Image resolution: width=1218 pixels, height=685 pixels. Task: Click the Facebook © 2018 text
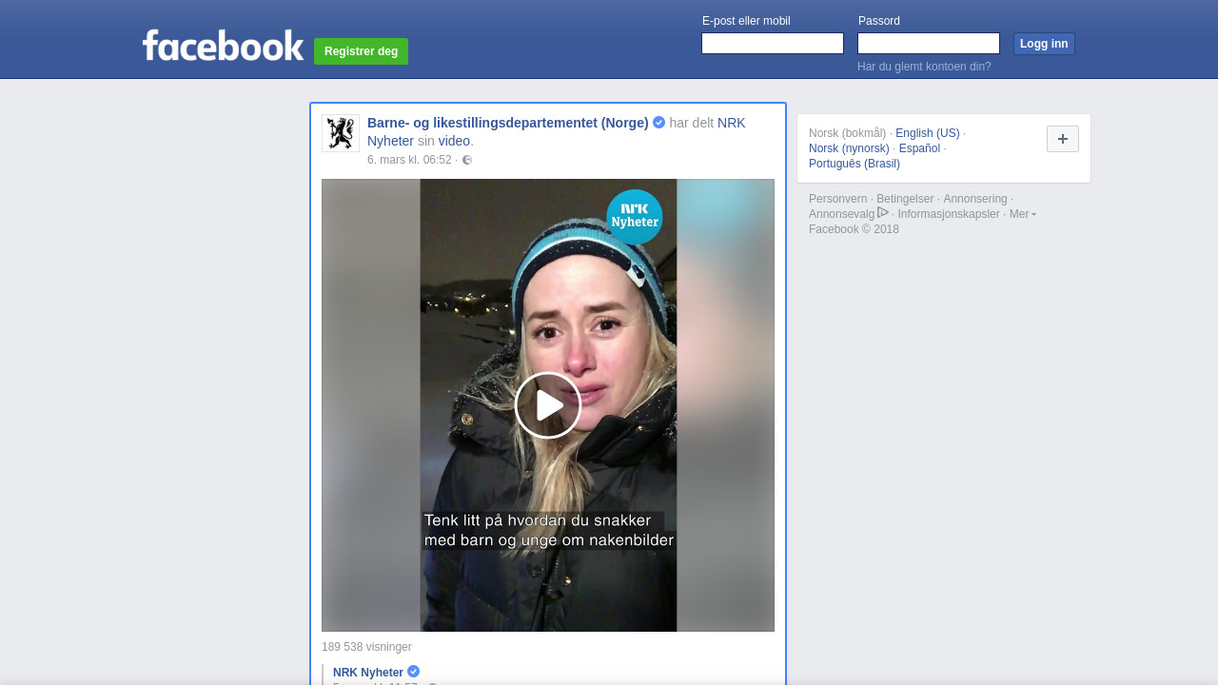coord(854,229)
